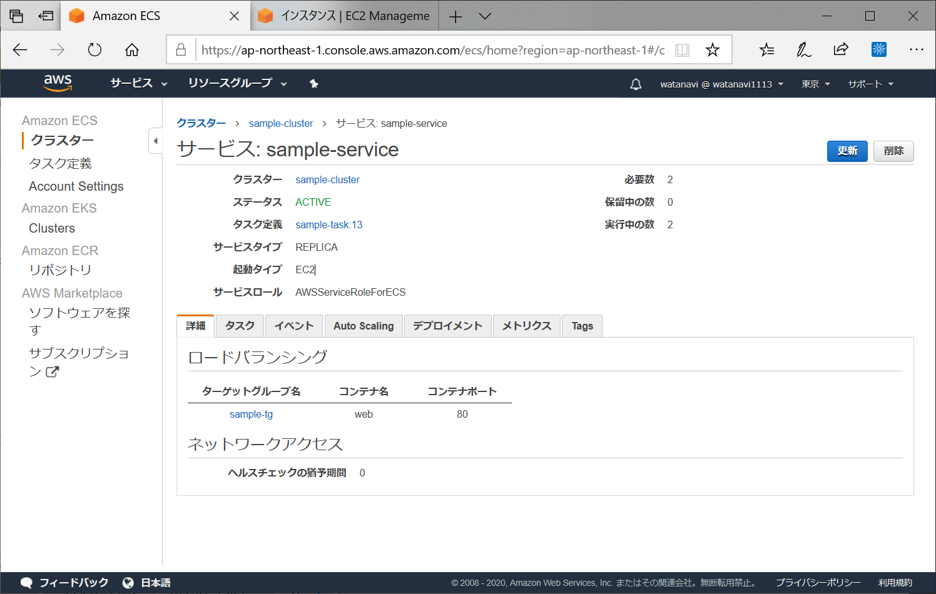Viewport: 936px width, 594px height.
Task: Go back with the browser back arrow
Action: (20, 50)
